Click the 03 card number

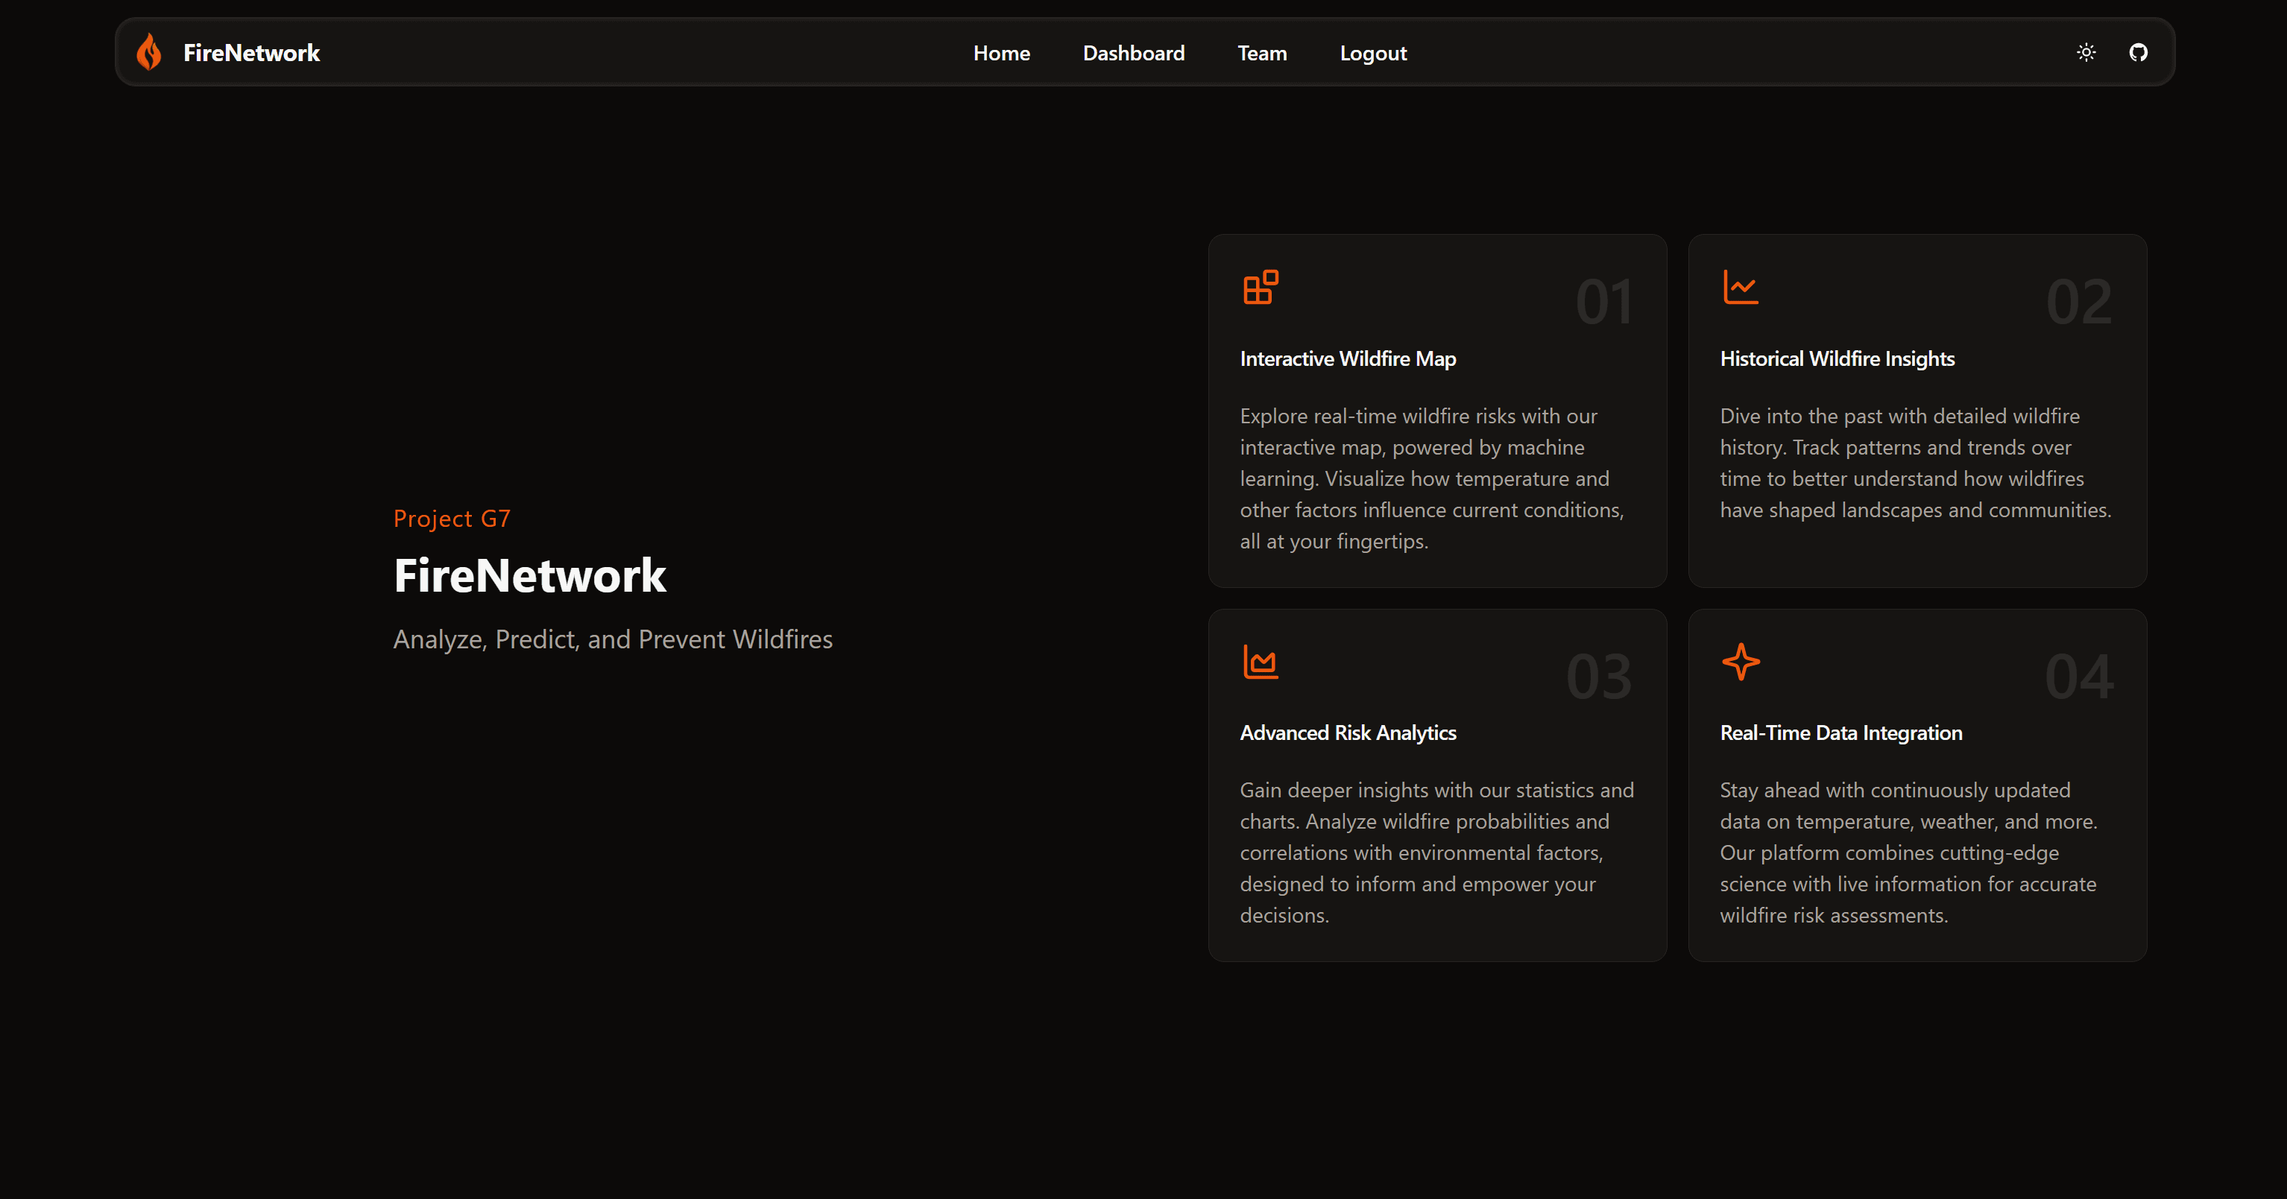point(1600,677)
